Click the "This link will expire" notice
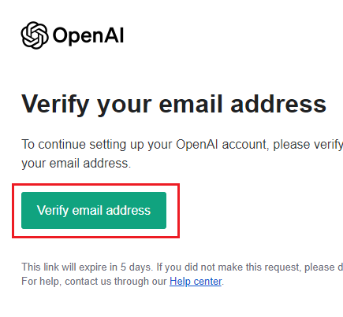The image size is (343, 317). pos(182,267)
